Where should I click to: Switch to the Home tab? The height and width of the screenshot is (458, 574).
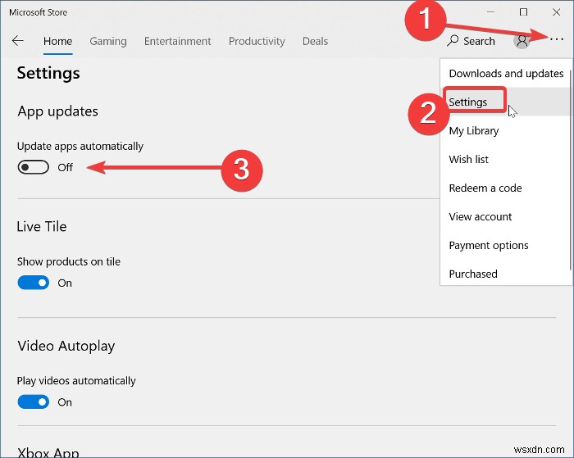(x=58, y=41)
